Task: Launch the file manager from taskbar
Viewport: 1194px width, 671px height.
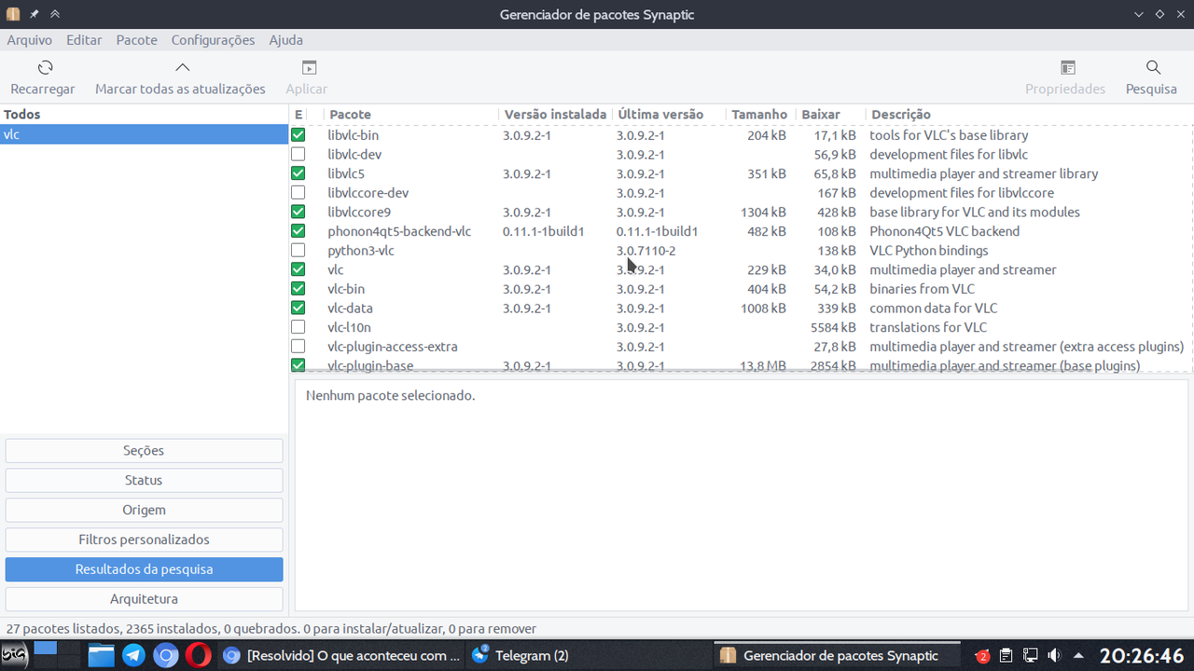Action: pos(101,655)
